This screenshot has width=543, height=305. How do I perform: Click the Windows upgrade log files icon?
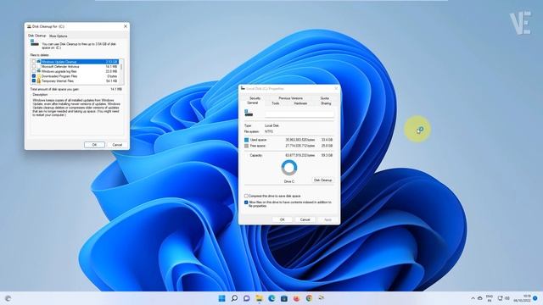coord(38,71)
